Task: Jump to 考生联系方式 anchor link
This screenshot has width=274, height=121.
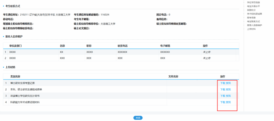Action: (x=253, y=21)
